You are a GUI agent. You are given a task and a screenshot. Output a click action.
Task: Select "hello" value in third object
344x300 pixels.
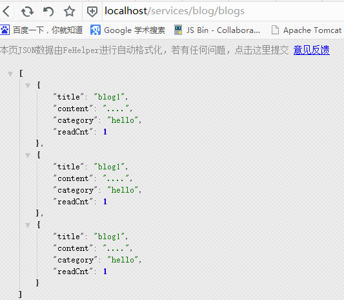pos(123,260)
